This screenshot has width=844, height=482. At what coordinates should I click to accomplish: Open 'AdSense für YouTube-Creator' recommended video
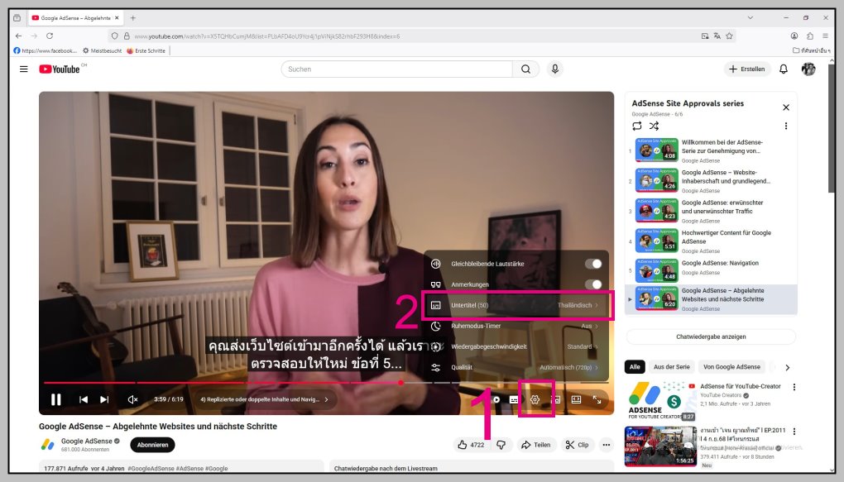pyautogui.click(x=740, y=386)
